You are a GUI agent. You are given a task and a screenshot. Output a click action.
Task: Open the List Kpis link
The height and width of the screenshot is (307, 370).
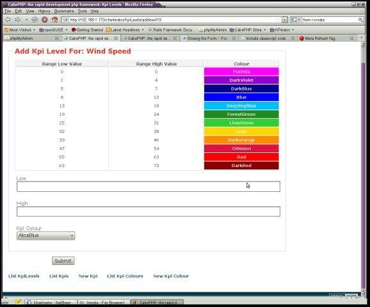click(x=59, y=276)
